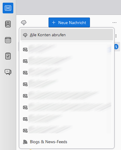Click Neue Nachricht button
Viewport: 121px width, 150px height.
(69, 23)
